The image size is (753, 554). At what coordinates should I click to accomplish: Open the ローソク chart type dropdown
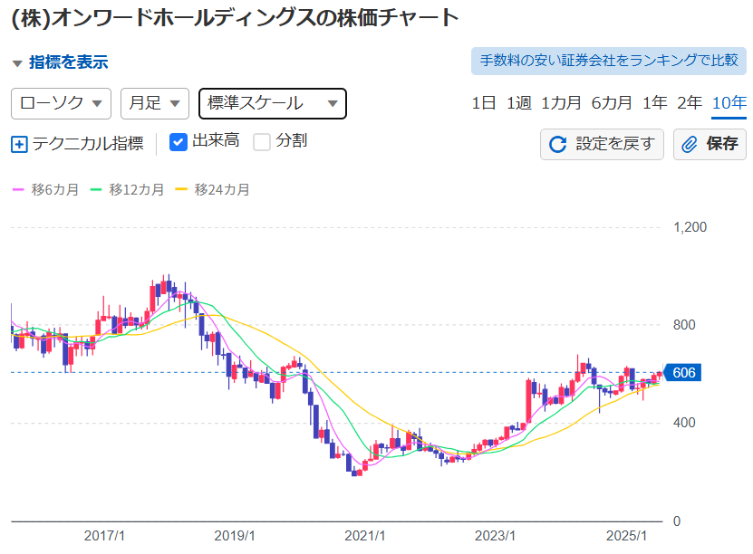pyautogui.click(x=61, y=103)
